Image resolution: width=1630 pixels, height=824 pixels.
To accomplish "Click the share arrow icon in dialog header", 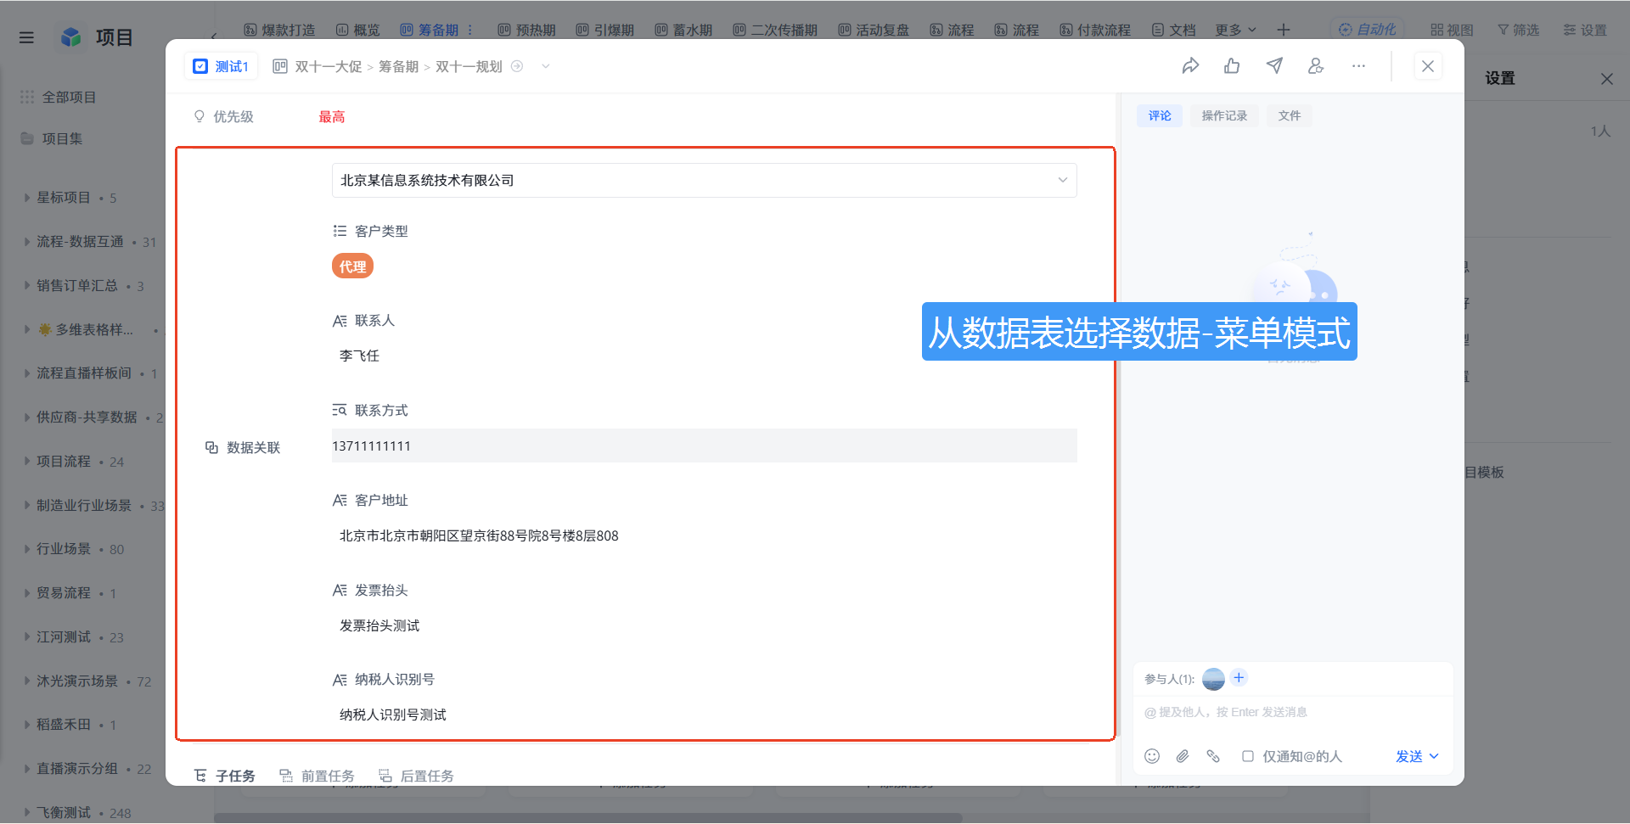I will (1190, 66).
